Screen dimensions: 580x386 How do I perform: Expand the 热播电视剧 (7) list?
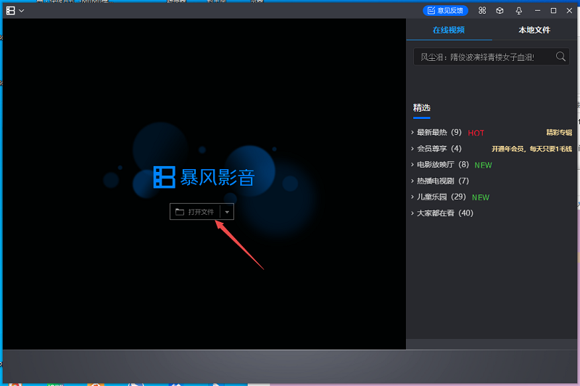tap(413, 181)
